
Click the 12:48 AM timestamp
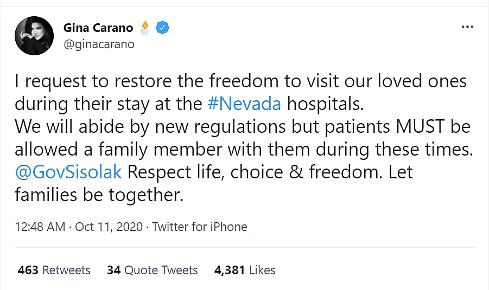pyautogui.click(x=40, y=227)
